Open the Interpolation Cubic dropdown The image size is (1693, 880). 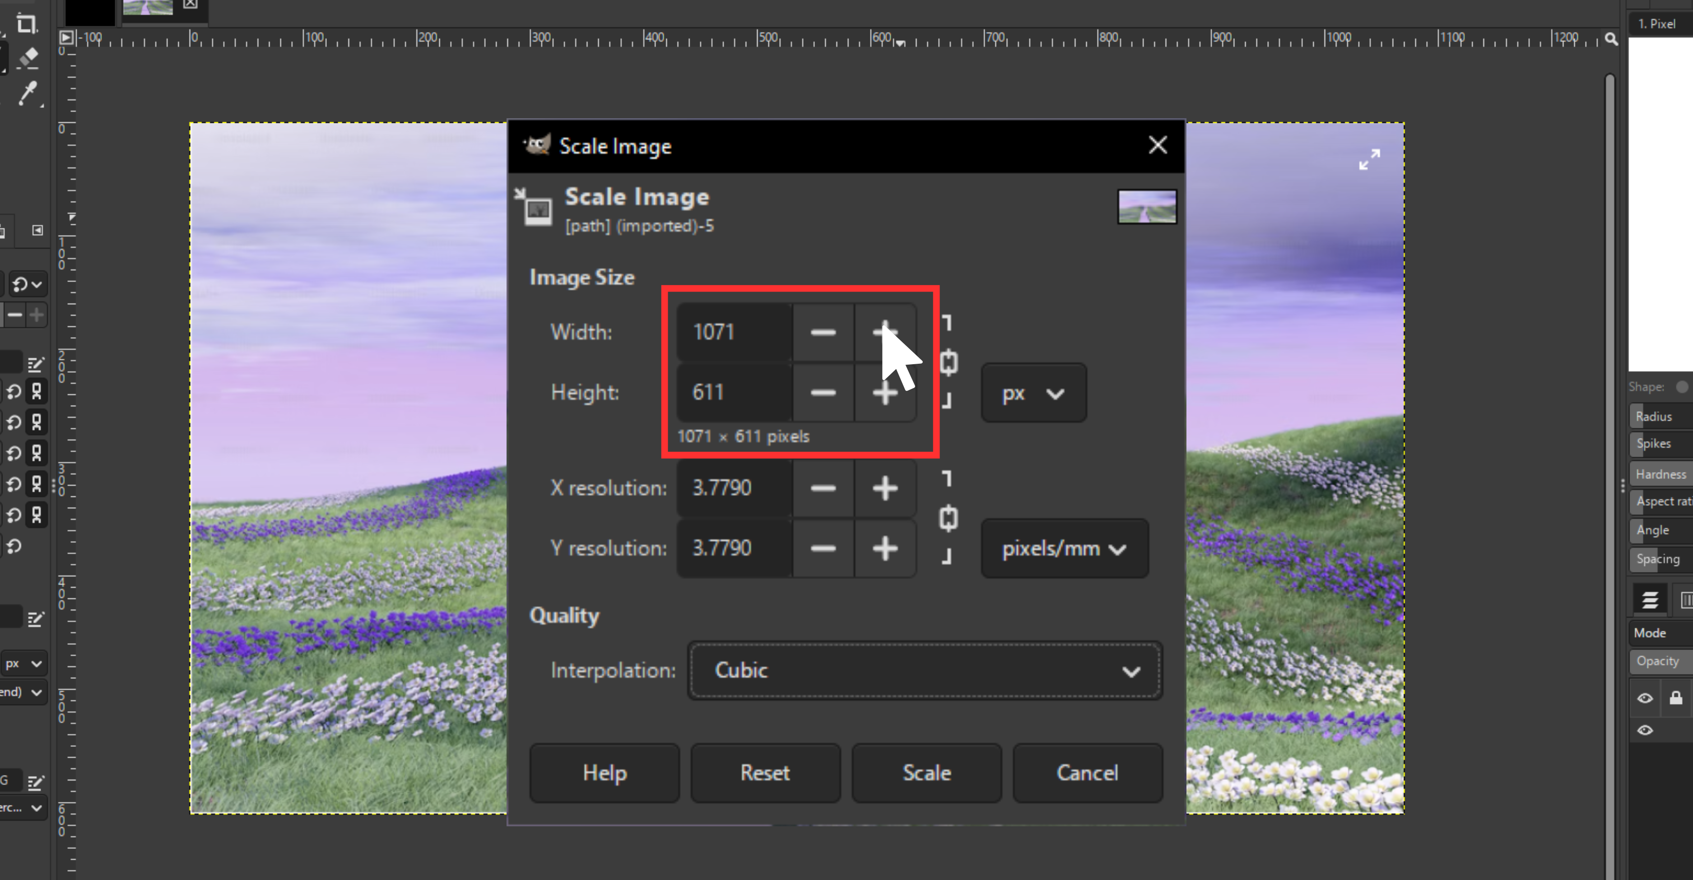click(925, 671)
